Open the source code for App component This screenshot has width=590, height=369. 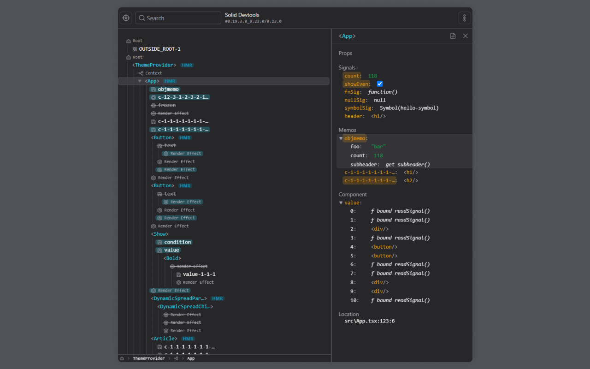point(453,36)
